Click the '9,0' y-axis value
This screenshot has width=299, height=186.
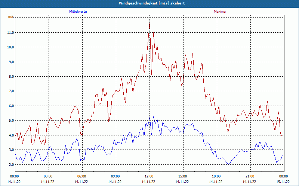[12, 62]
